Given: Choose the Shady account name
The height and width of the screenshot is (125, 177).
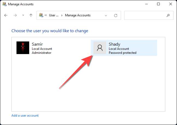Looking at the screenshot, I should (114, 44).
